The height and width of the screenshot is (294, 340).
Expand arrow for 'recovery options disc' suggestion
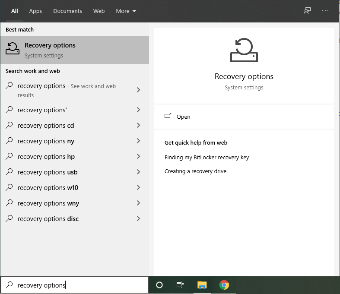click(138, 219)
